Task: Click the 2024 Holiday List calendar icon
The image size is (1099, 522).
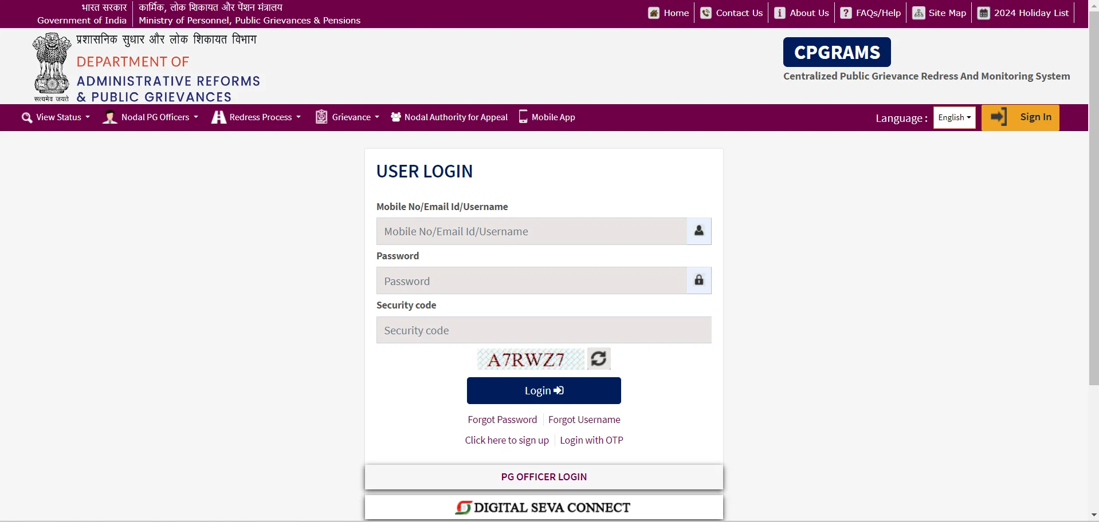Action: [983, 13]
